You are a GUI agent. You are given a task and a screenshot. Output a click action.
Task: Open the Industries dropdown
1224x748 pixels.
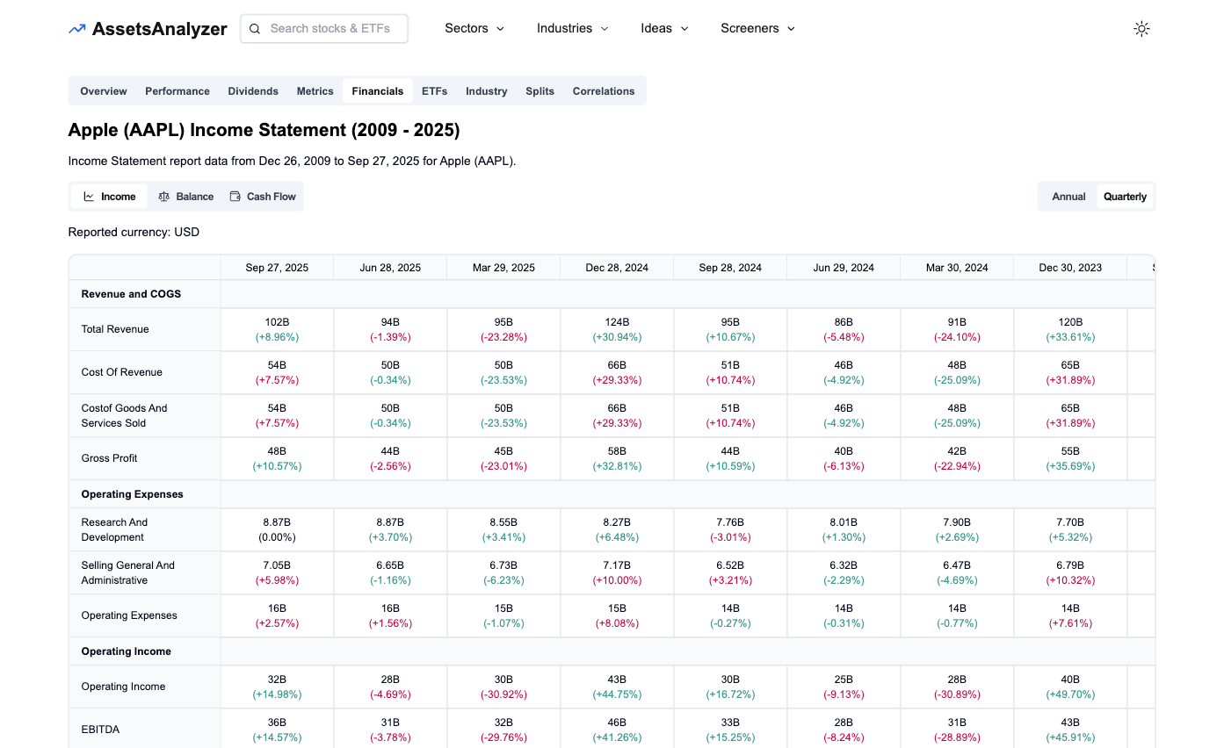[x=572, y=28]
